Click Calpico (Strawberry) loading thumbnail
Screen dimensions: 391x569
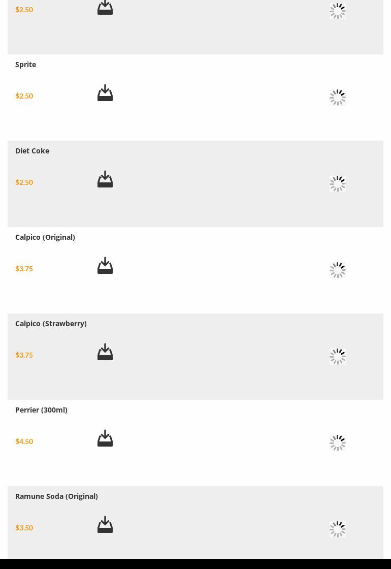338,357
